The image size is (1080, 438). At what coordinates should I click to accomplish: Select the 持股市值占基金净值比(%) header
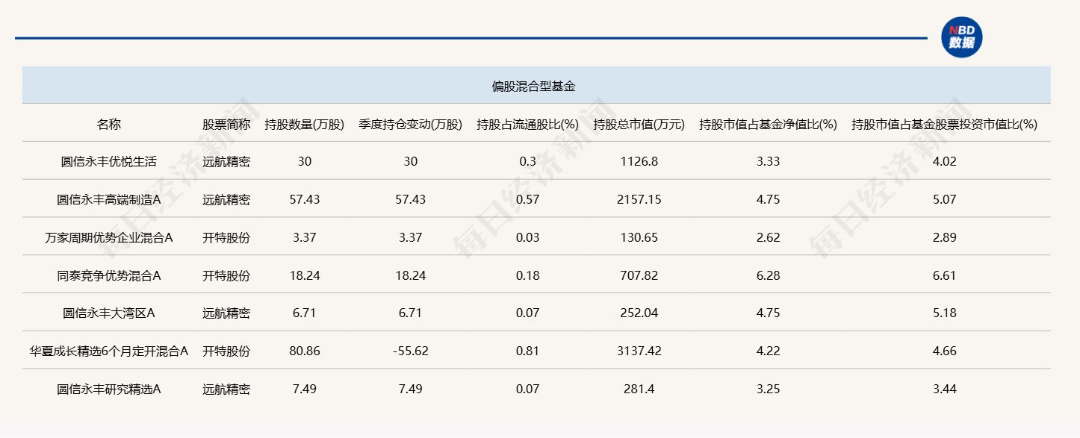(x=767, y=124)
